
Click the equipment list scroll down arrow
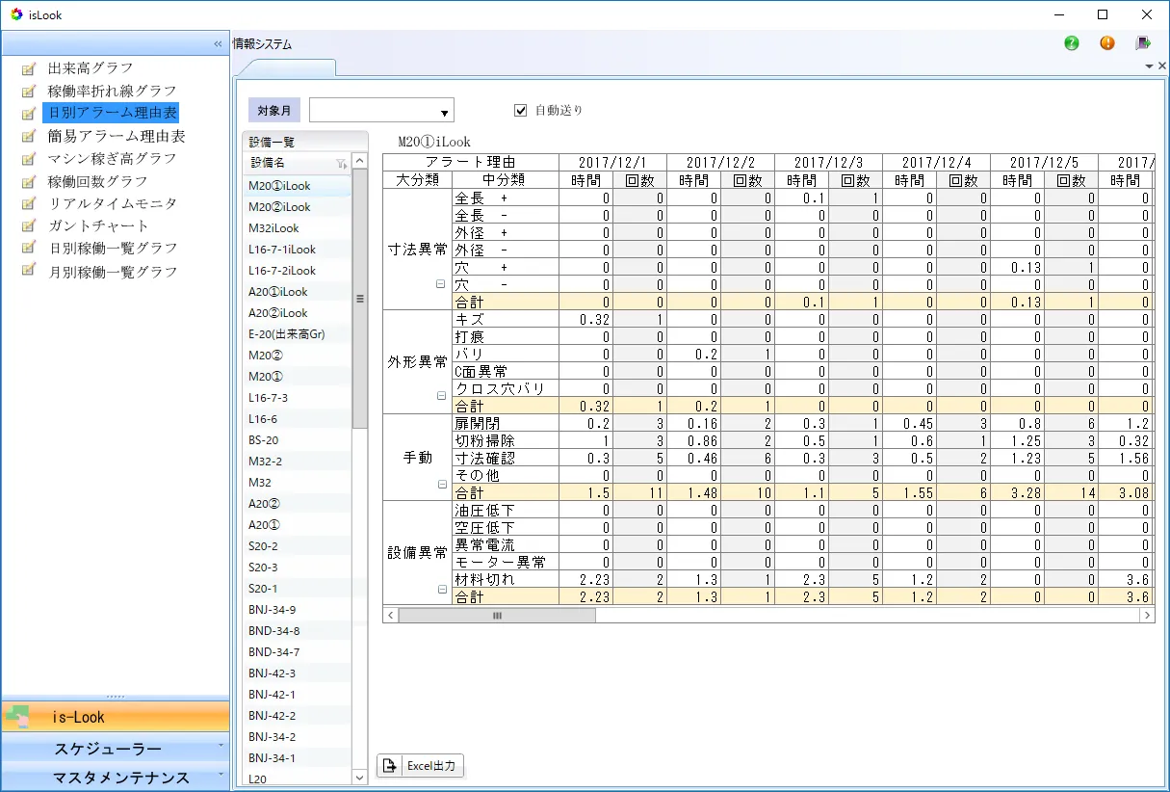click(360, 777)
